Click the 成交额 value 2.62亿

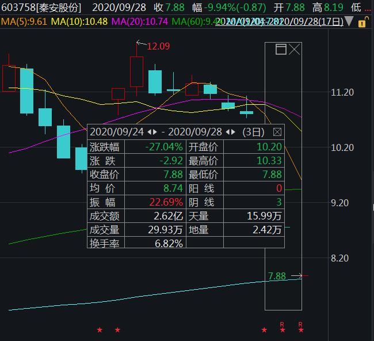coord(169,216)
